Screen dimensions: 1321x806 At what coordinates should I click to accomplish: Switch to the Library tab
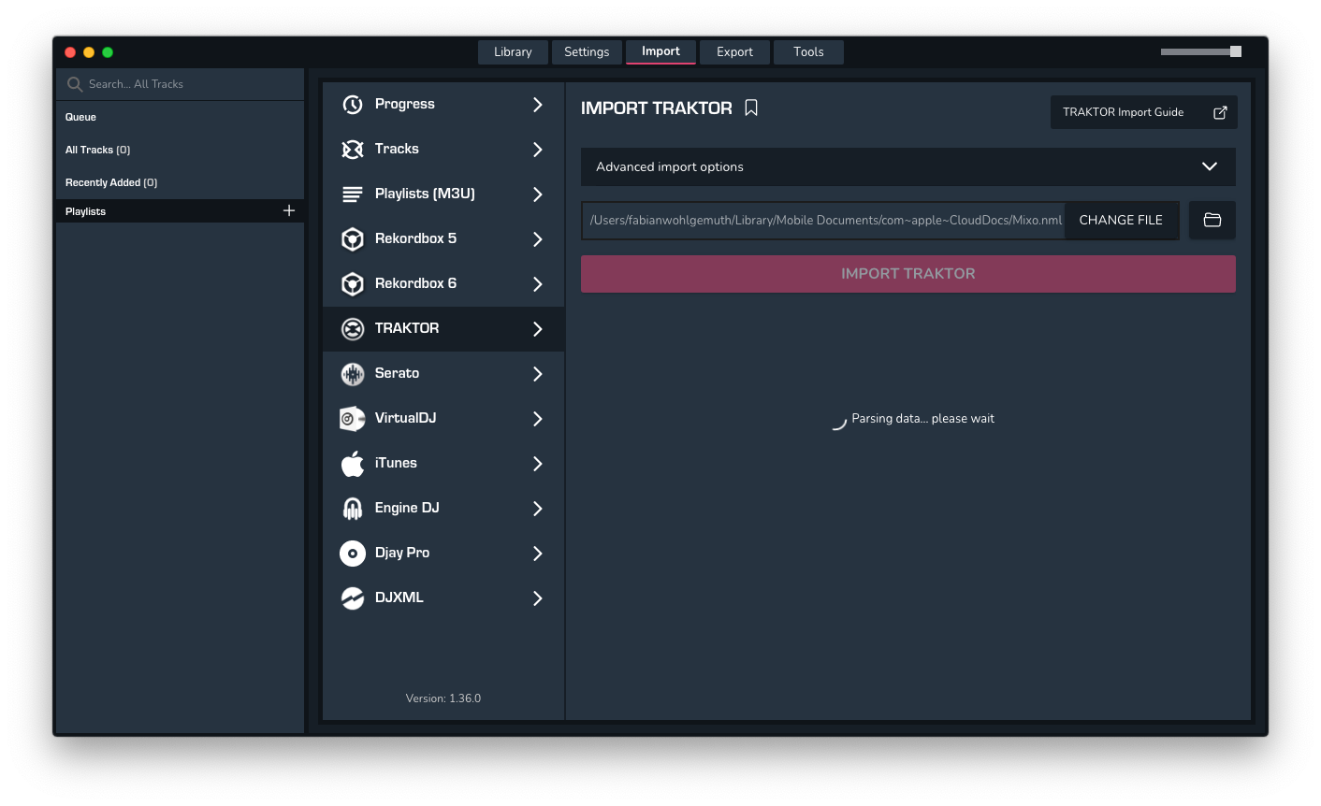tap(513, 52)
